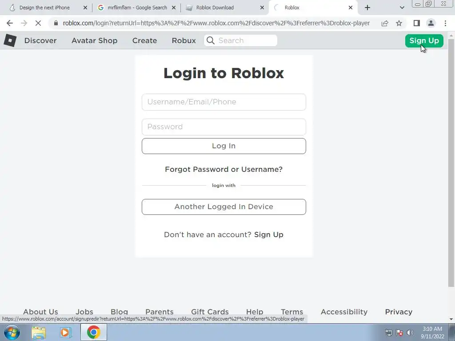Open the Create nav item

click(x=144, y=40)
